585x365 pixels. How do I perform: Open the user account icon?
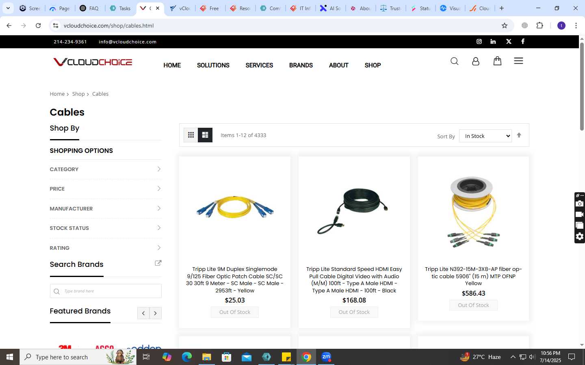(475, 61)
